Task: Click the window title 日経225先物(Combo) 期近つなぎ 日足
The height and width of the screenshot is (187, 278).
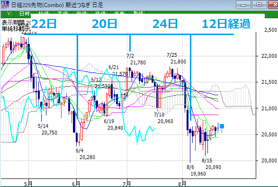Action: (x=57, y=5)
